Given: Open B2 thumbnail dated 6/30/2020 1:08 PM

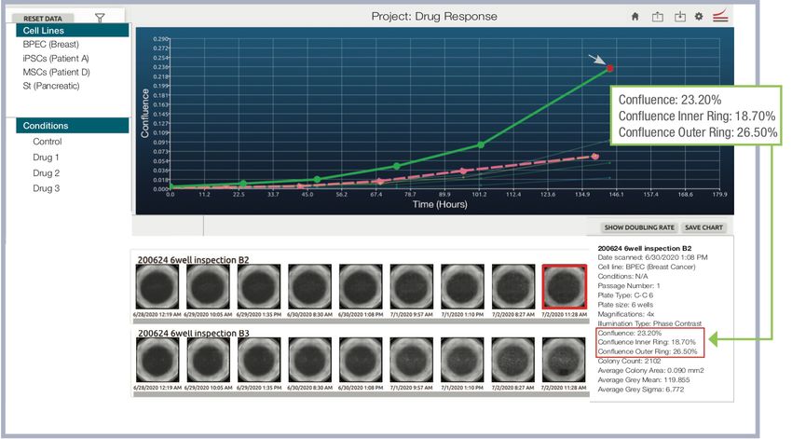Looking at the screenshot, I should 361,286.
